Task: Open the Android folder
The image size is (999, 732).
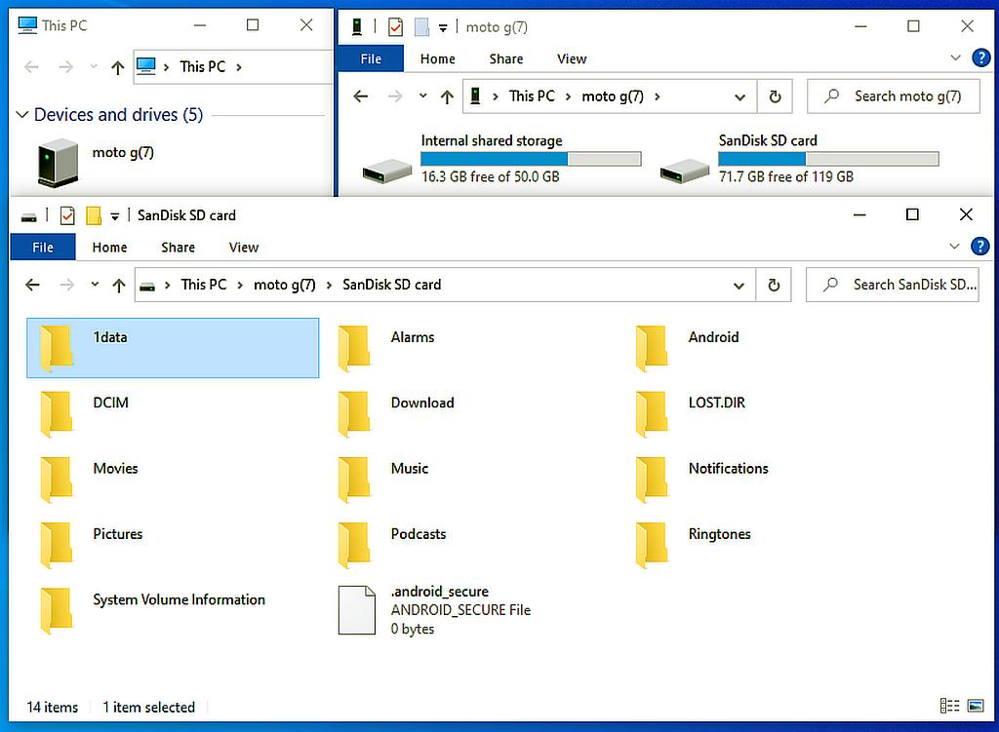Action: (x=688, y=348)
